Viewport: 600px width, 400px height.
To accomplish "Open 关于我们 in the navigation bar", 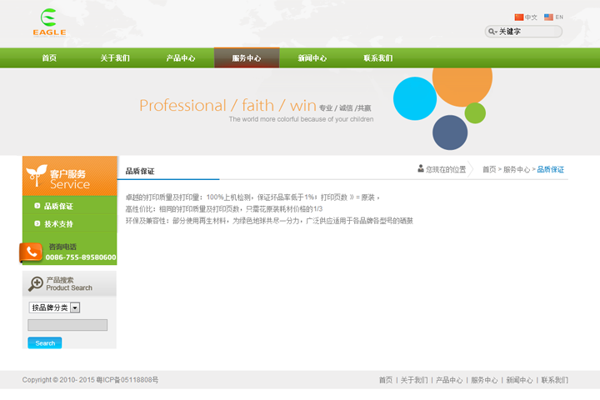I will click(x=115, y=58).
